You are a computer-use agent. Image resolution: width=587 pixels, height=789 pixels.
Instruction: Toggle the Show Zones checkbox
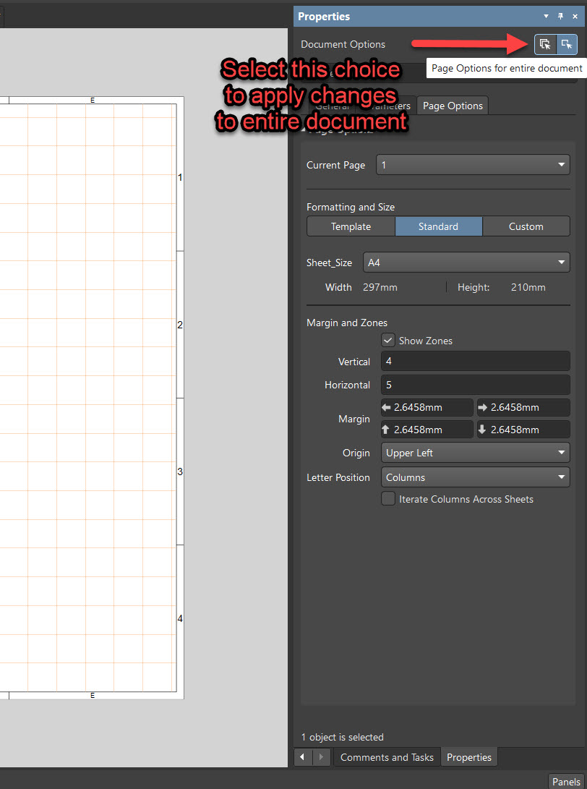pos(388,341)
